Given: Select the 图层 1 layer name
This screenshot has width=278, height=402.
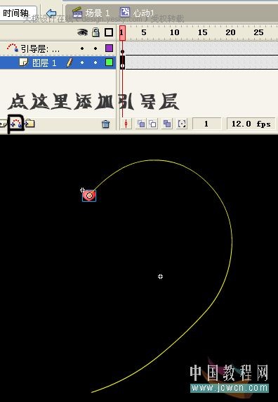Looking at the screenshot, I should tap(44, 63).
